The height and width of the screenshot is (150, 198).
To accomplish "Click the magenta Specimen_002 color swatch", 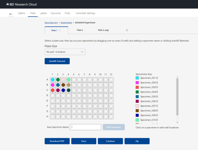I will (137, 83).
